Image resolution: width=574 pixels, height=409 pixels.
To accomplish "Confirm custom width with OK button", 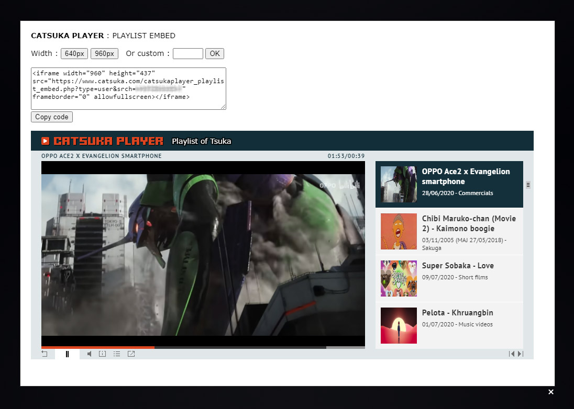I will click(215, 54).
